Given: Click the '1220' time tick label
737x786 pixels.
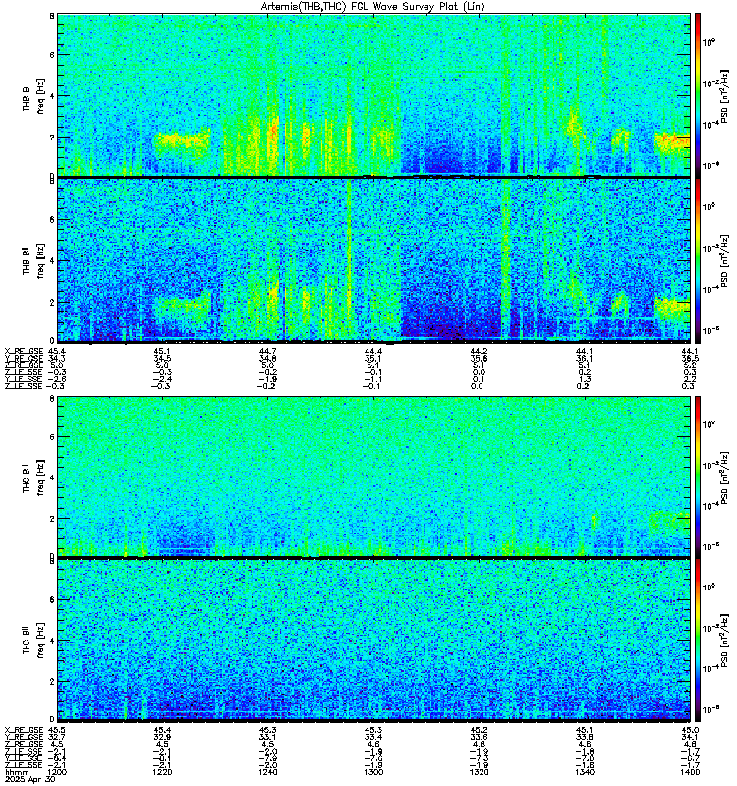Looking at the screenshot, I should pos(162,772).
